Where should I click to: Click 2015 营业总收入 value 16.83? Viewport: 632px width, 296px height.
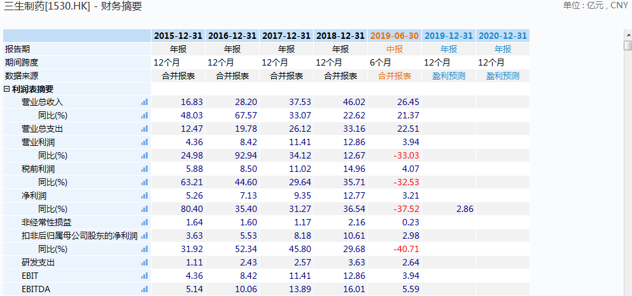(192, 102)
